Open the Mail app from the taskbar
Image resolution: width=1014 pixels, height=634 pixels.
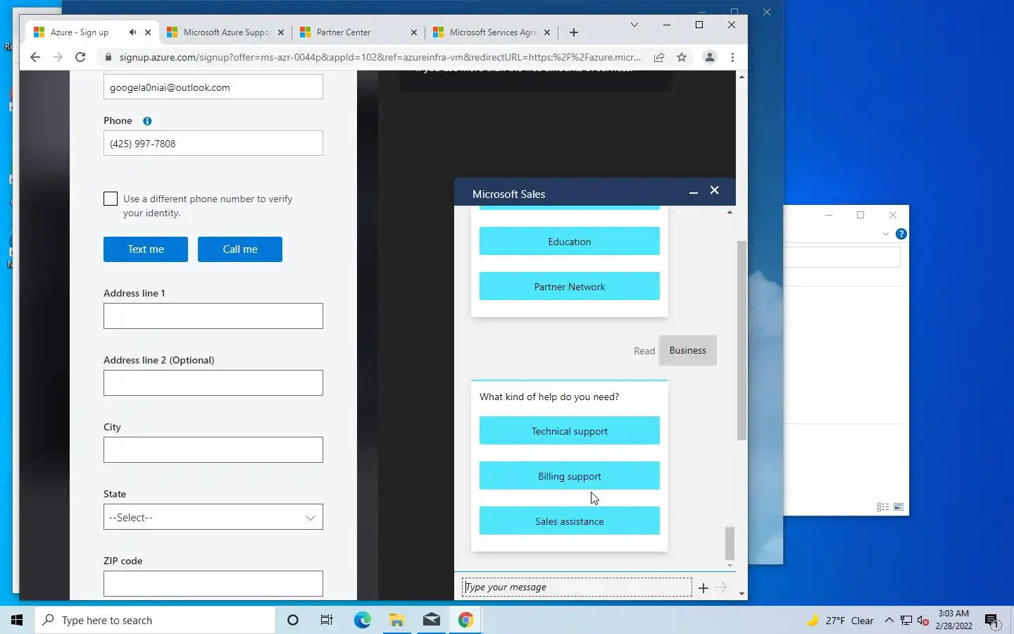pyautogui.click(x=432, y=620)
